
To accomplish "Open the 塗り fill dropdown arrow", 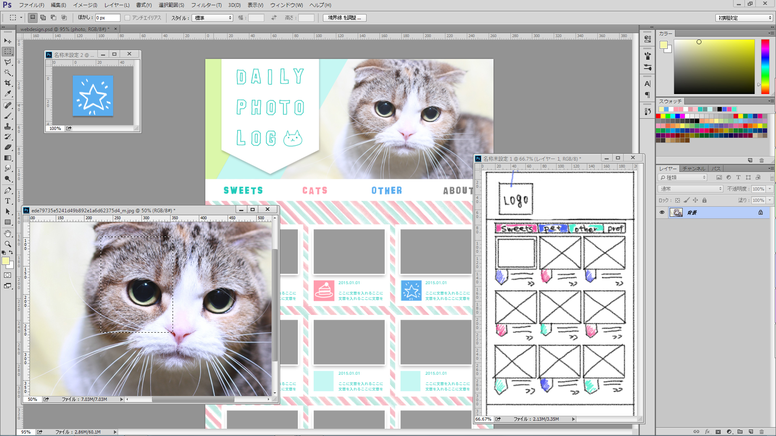I will point(770,200).
